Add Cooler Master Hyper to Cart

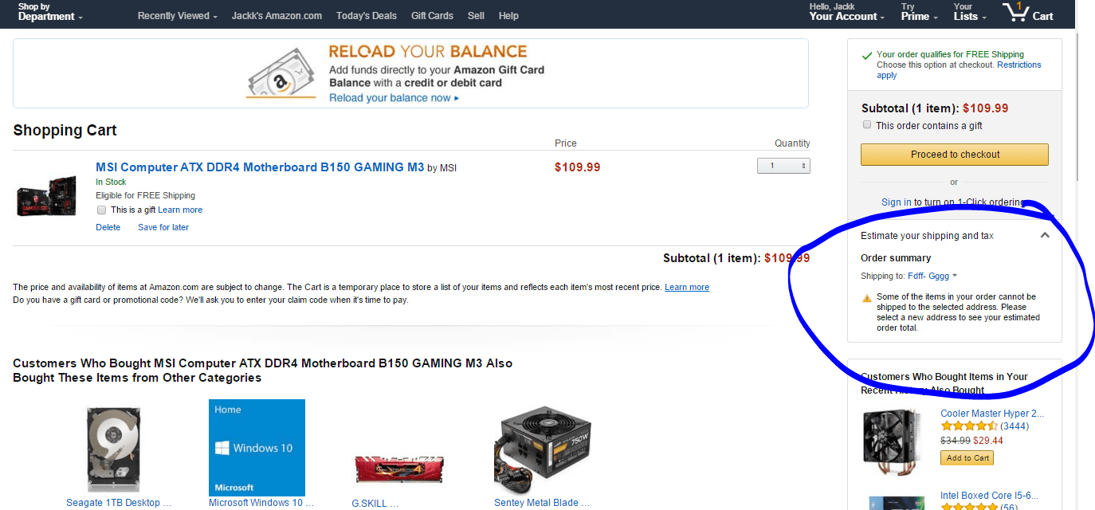tap(967, 457)
